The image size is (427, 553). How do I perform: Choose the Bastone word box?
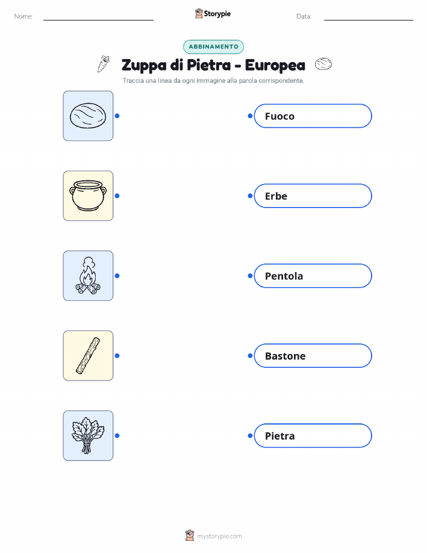(x=313, y=356)
